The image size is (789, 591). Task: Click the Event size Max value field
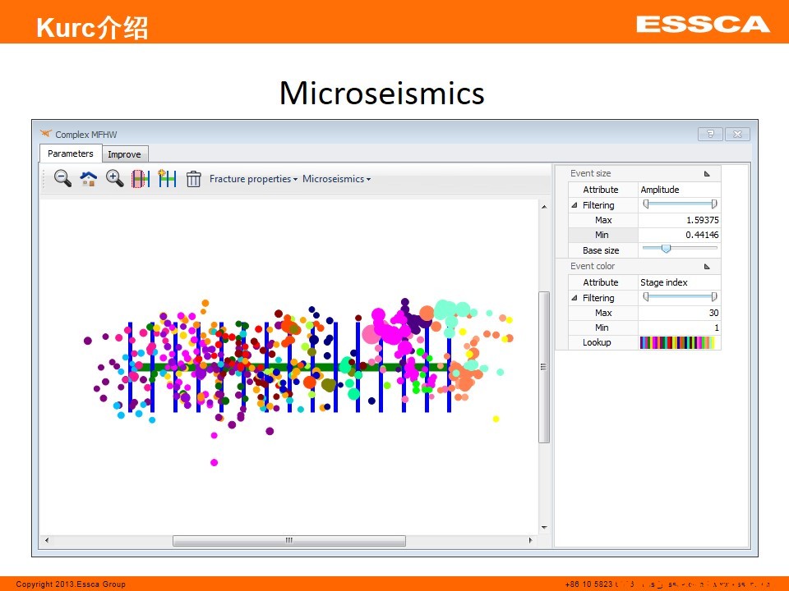pos(679,221)
